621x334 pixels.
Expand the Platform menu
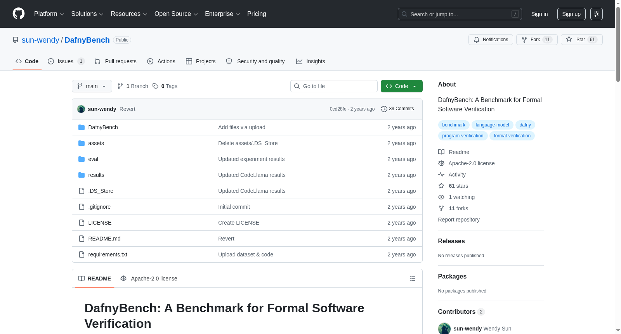[49, 14]
